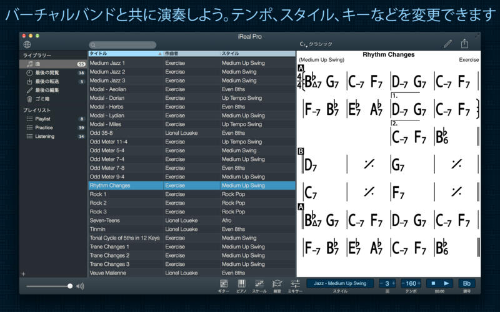Screen dimensions: 500x312
Task: Select the song Medium Jazz 3
Action: point(192,80)
